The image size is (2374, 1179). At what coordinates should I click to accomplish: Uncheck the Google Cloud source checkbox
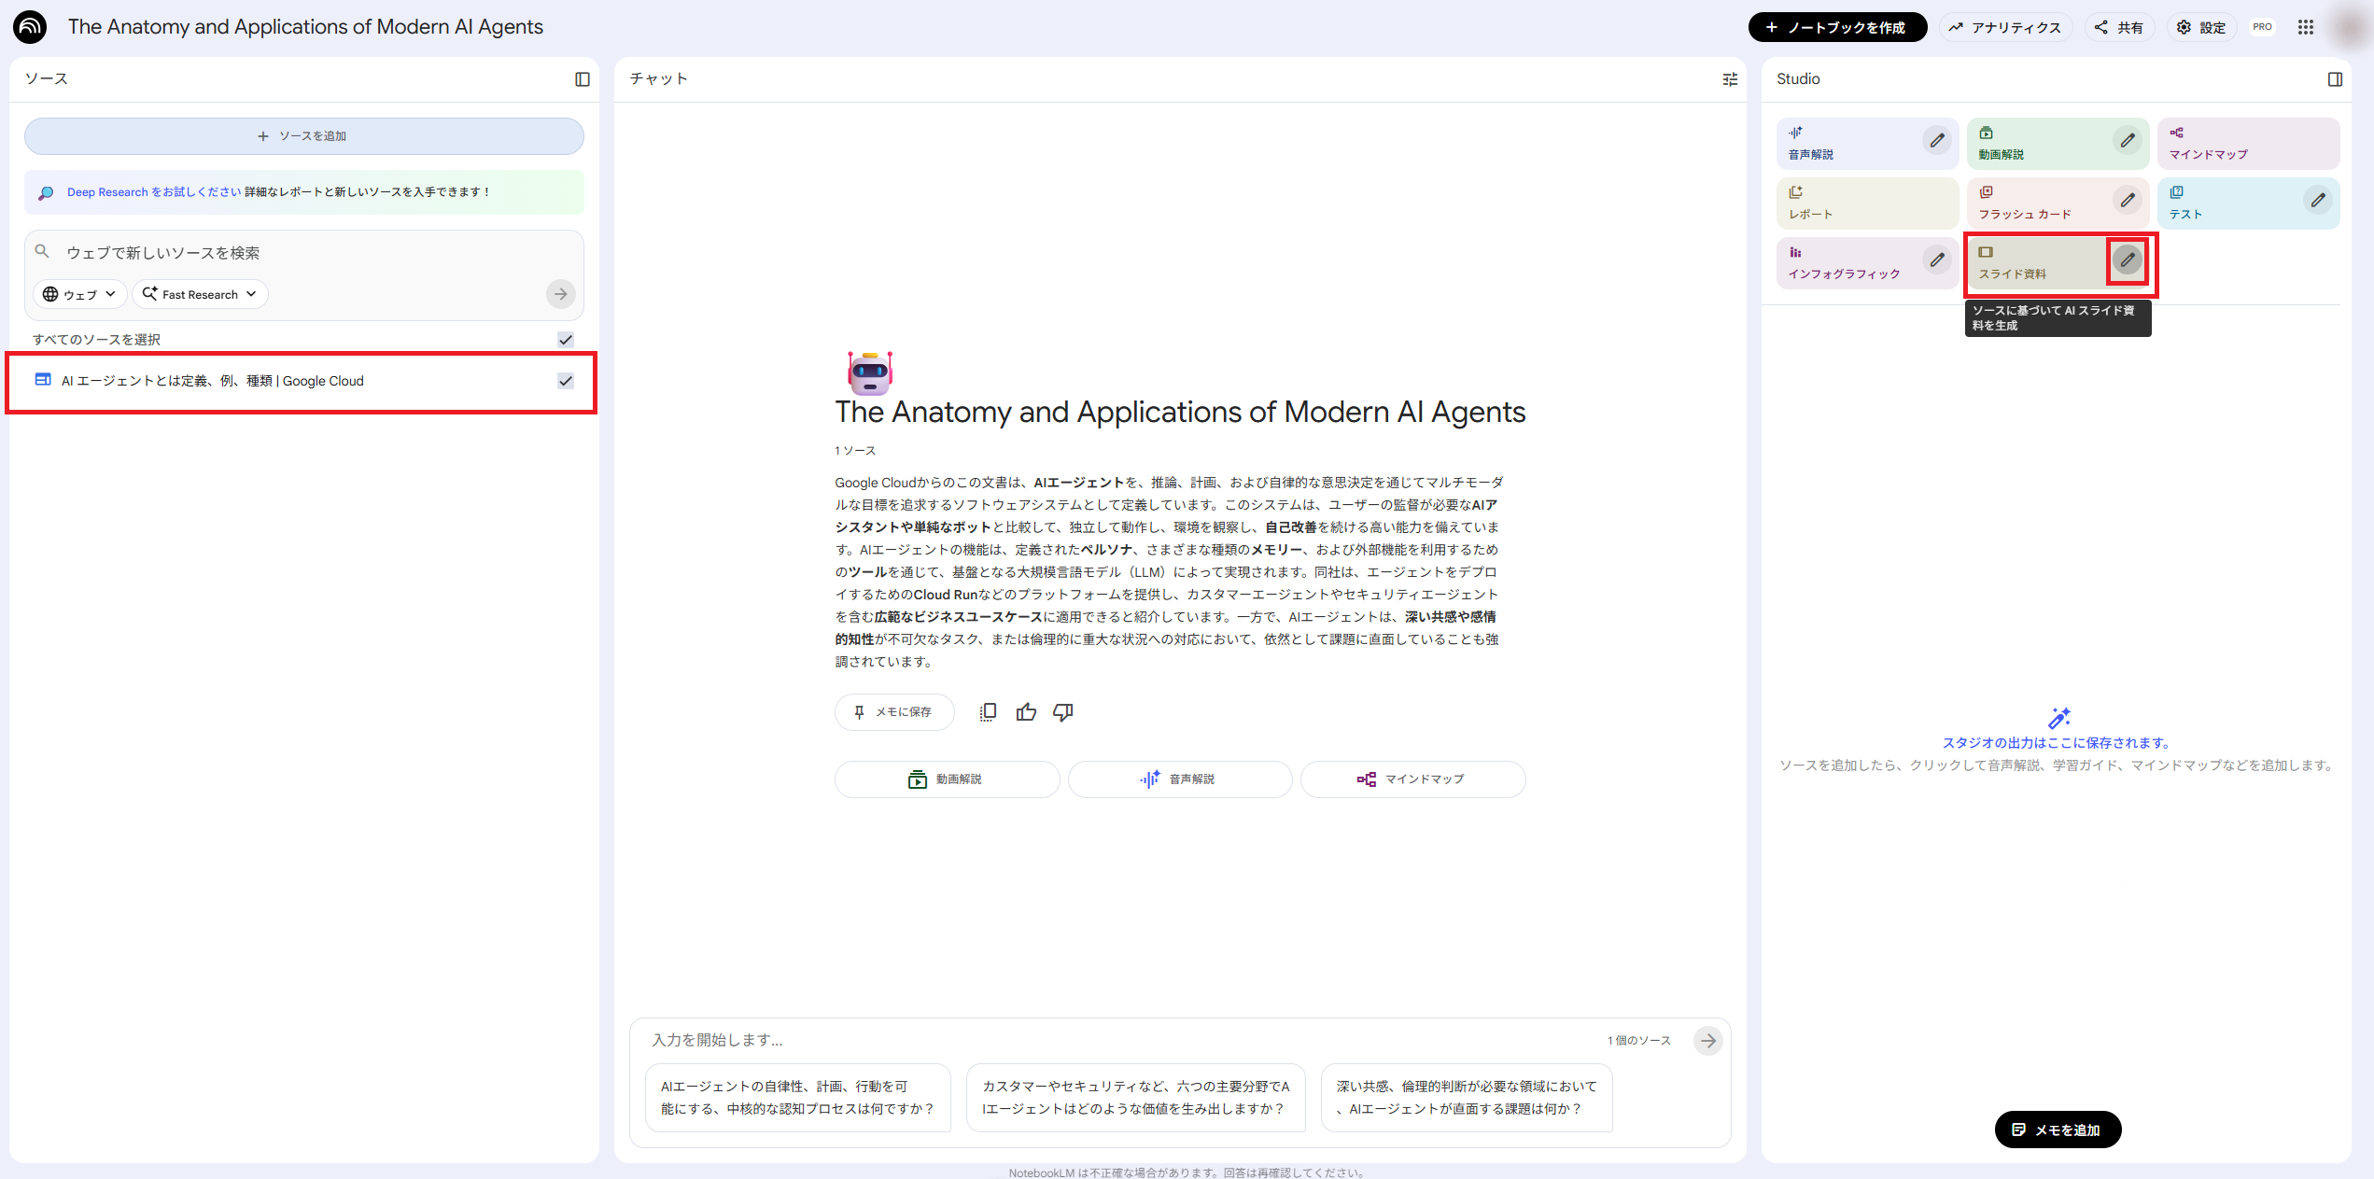566,381
